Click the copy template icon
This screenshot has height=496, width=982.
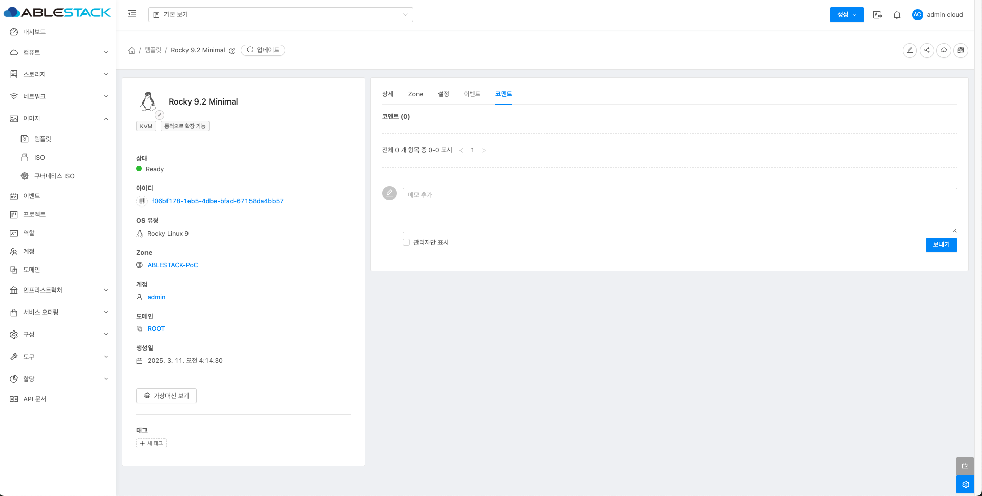tap(960, 50)
